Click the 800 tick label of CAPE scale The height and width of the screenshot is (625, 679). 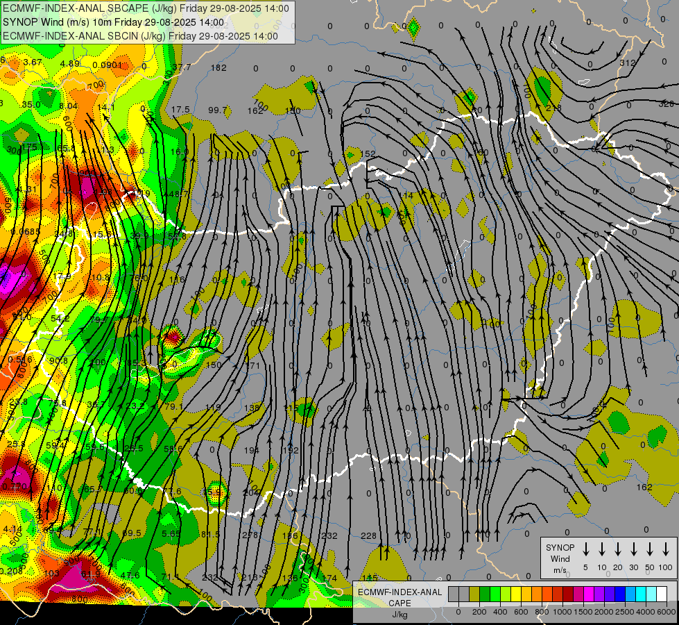tap(542, 612)
